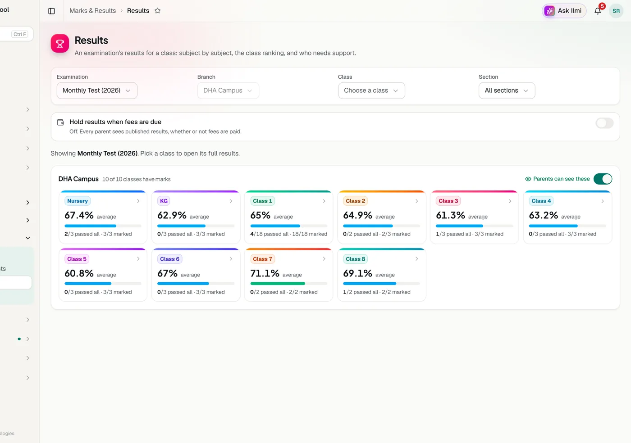Open Class 7 card arrow

[324, 259]
